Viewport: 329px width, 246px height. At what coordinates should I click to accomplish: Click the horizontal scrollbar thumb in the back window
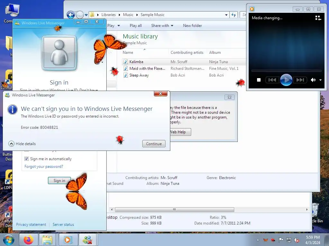174,209
